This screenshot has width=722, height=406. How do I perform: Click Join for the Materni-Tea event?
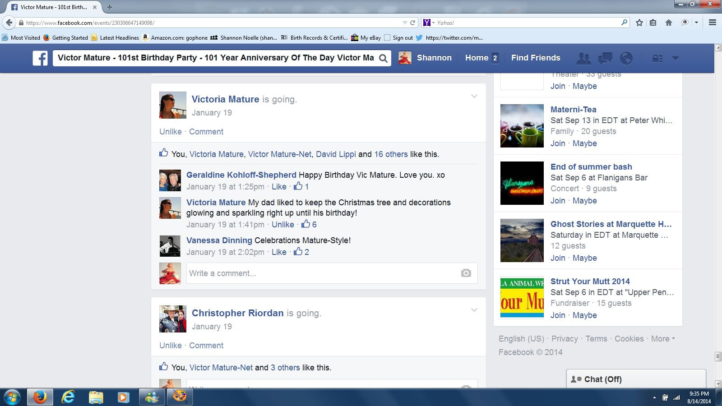click(558, 143)
